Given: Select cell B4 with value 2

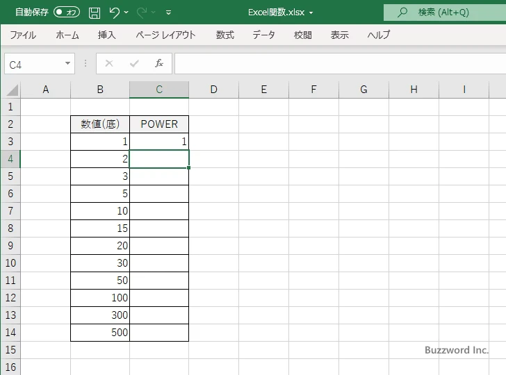Looking at the screenshot, I should pyautogui.click(x=100, y=159).
